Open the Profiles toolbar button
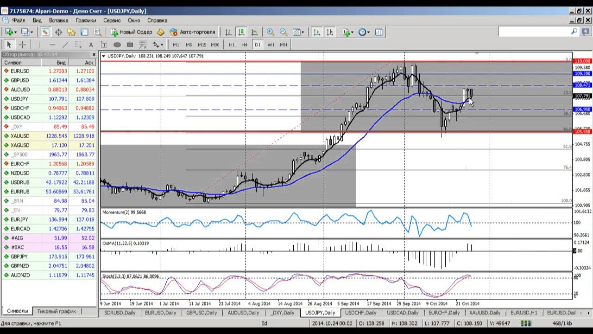Image resolution: width=593 pixels, height=334 pixels. (26, 32)
